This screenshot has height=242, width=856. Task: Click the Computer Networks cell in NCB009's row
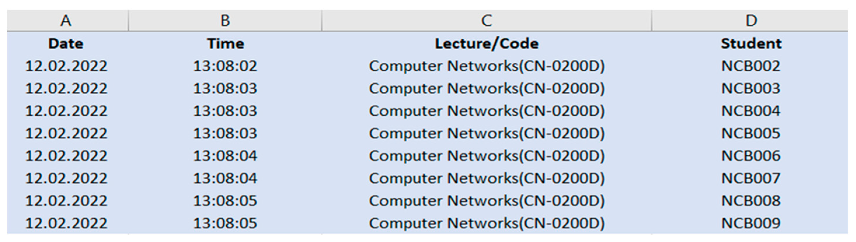coord(487,223)
